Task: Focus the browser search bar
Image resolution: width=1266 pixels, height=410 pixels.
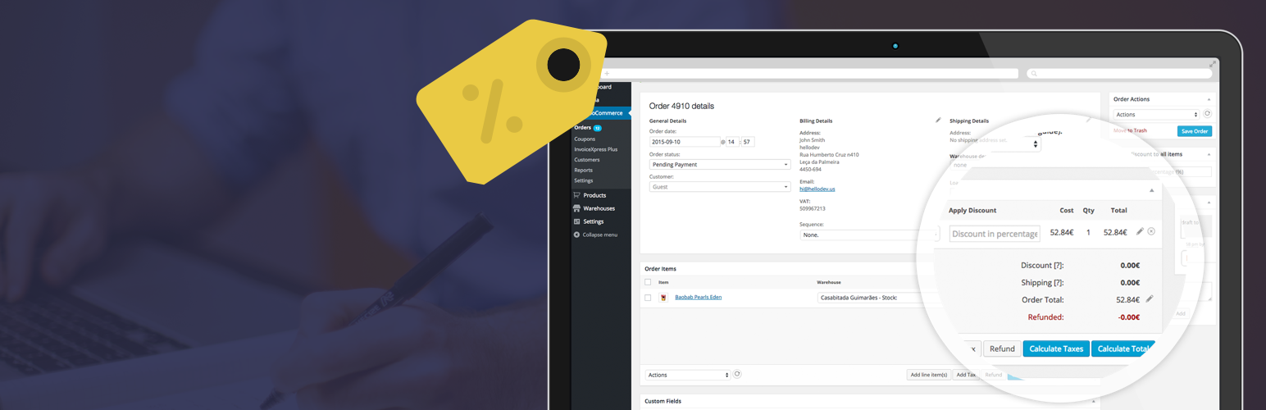Action: [1119, 74]
